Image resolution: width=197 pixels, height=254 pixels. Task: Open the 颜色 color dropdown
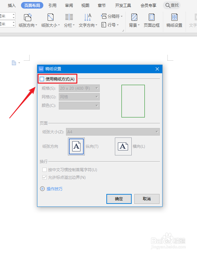coord(79,106)
